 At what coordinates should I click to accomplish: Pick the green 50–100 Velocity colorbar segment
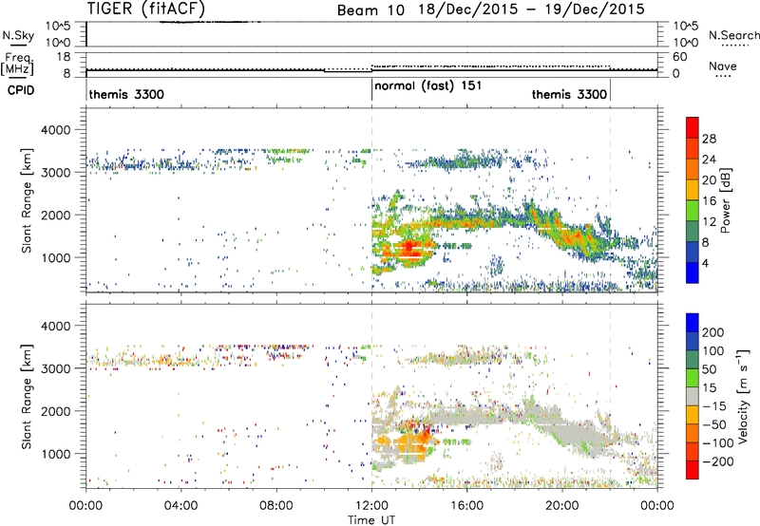tap(693, 360)
